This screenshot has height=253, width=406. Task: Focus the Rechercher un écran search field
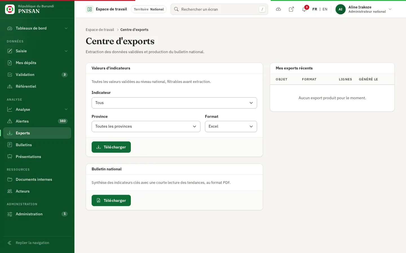(219, 9)
